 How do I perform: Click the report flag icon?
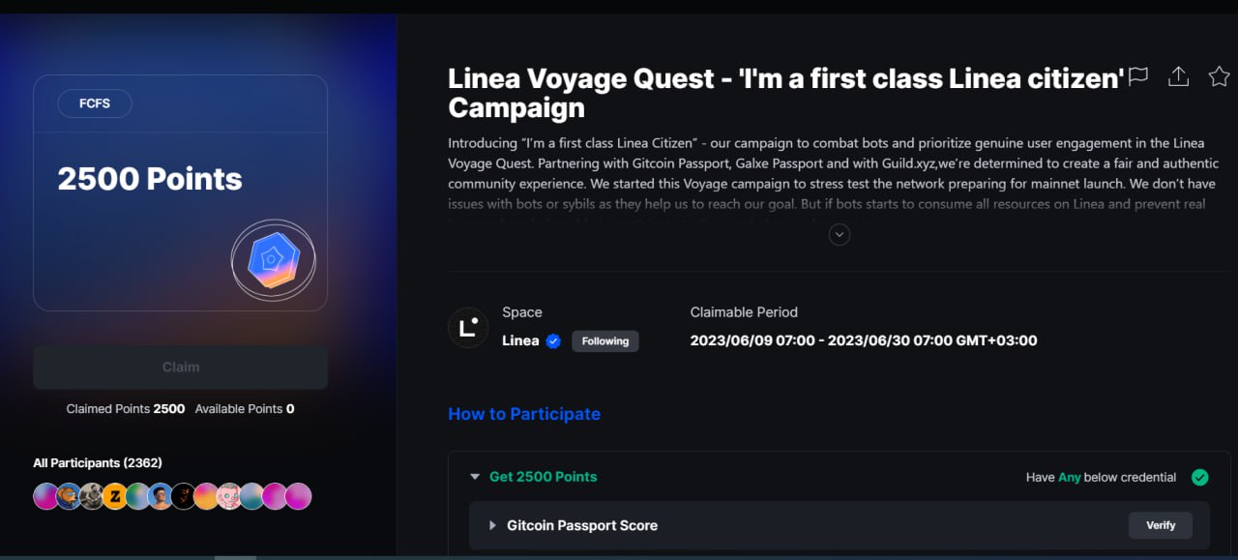pos(1138,76)
